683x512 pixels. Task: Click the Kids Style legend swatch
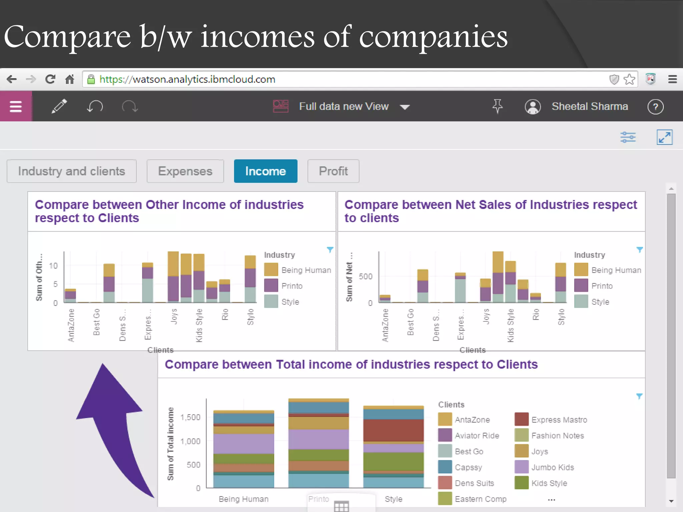click(x=522, y=483)
